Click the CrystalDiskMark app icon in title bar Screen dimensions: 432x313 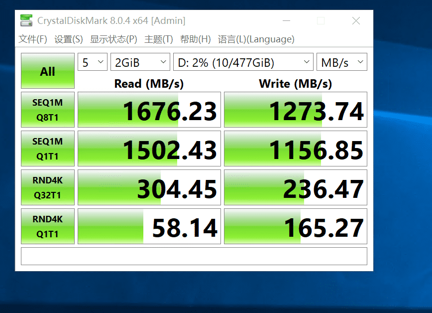[x=26, y=21]
